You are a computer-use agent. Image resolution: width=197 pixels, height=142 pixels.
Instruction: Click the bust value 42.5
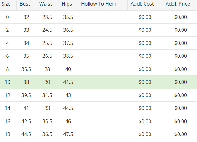tap(26, 121)
